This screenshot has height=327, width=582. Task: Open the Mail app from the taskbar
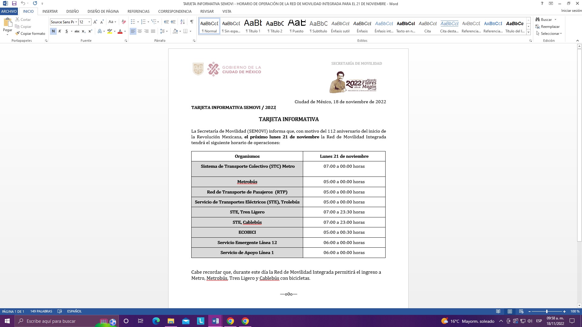[x=186, y=321]
